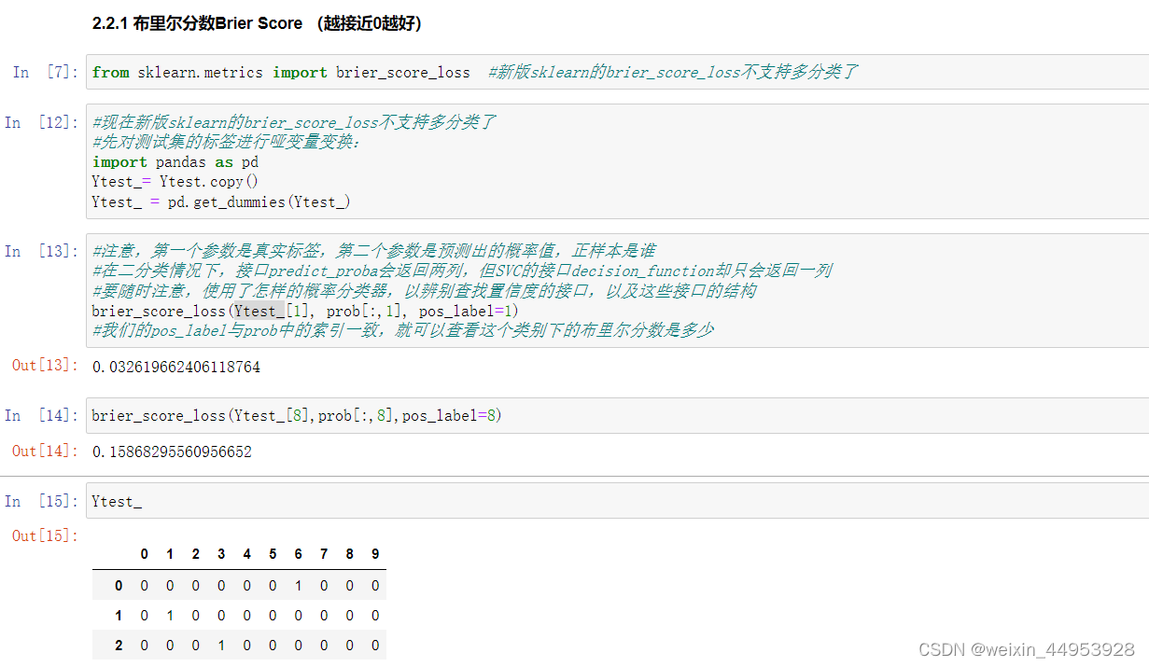Viewport: 1149px width, 667px height.
Task: Click 'pos_label=1' in cell In [13]
Action: click(x=468, y=311)
